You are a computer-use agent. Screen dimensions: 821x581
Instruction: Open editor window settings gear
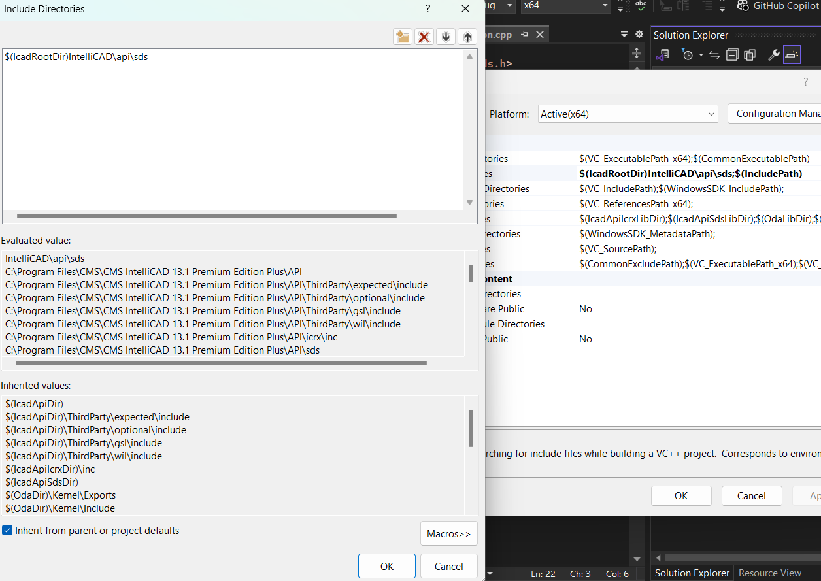tap(639, 35)
